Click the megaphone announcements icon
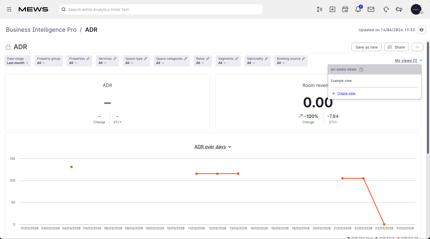This screenshot has height=239, width=430. coord(399,10)
